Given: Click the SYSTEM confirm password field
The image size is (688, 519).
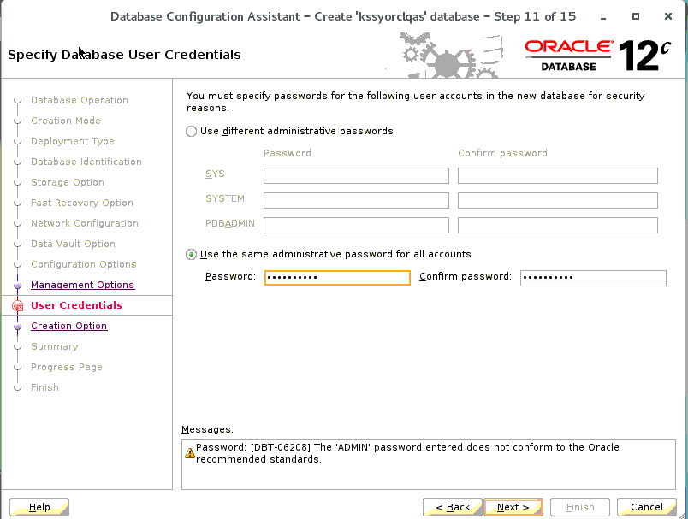Looking at the screenshot, I should (557, 201).
